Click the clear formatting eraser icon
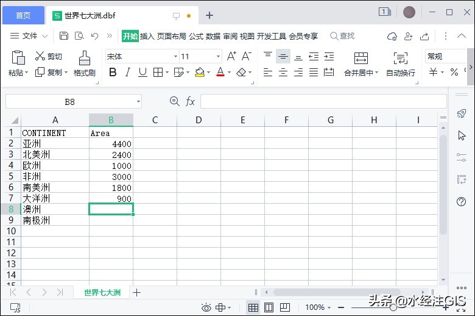Image resolution: width=475 pixels, height=316 pixels. click(x=241, y=72)
